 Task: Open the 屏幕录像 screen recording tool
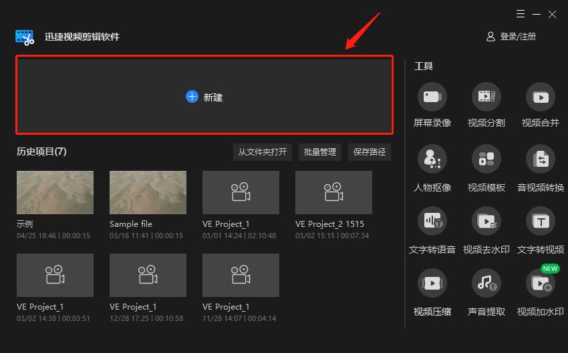[432, 97]
